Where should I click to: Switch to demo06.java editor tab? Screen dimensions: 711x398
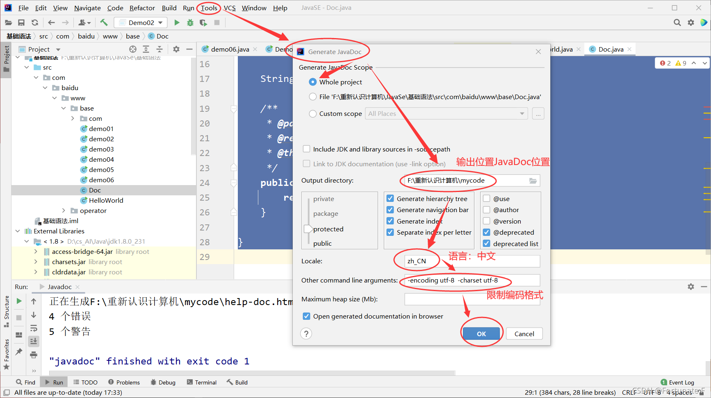(230, 49)
